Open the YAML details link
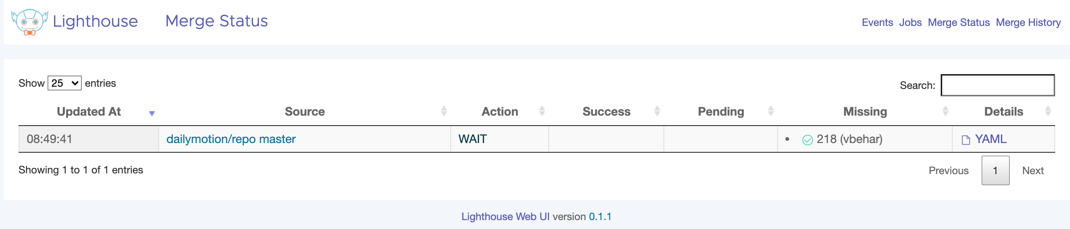This screenshot has height=229, width=1070. coord(990,139)
